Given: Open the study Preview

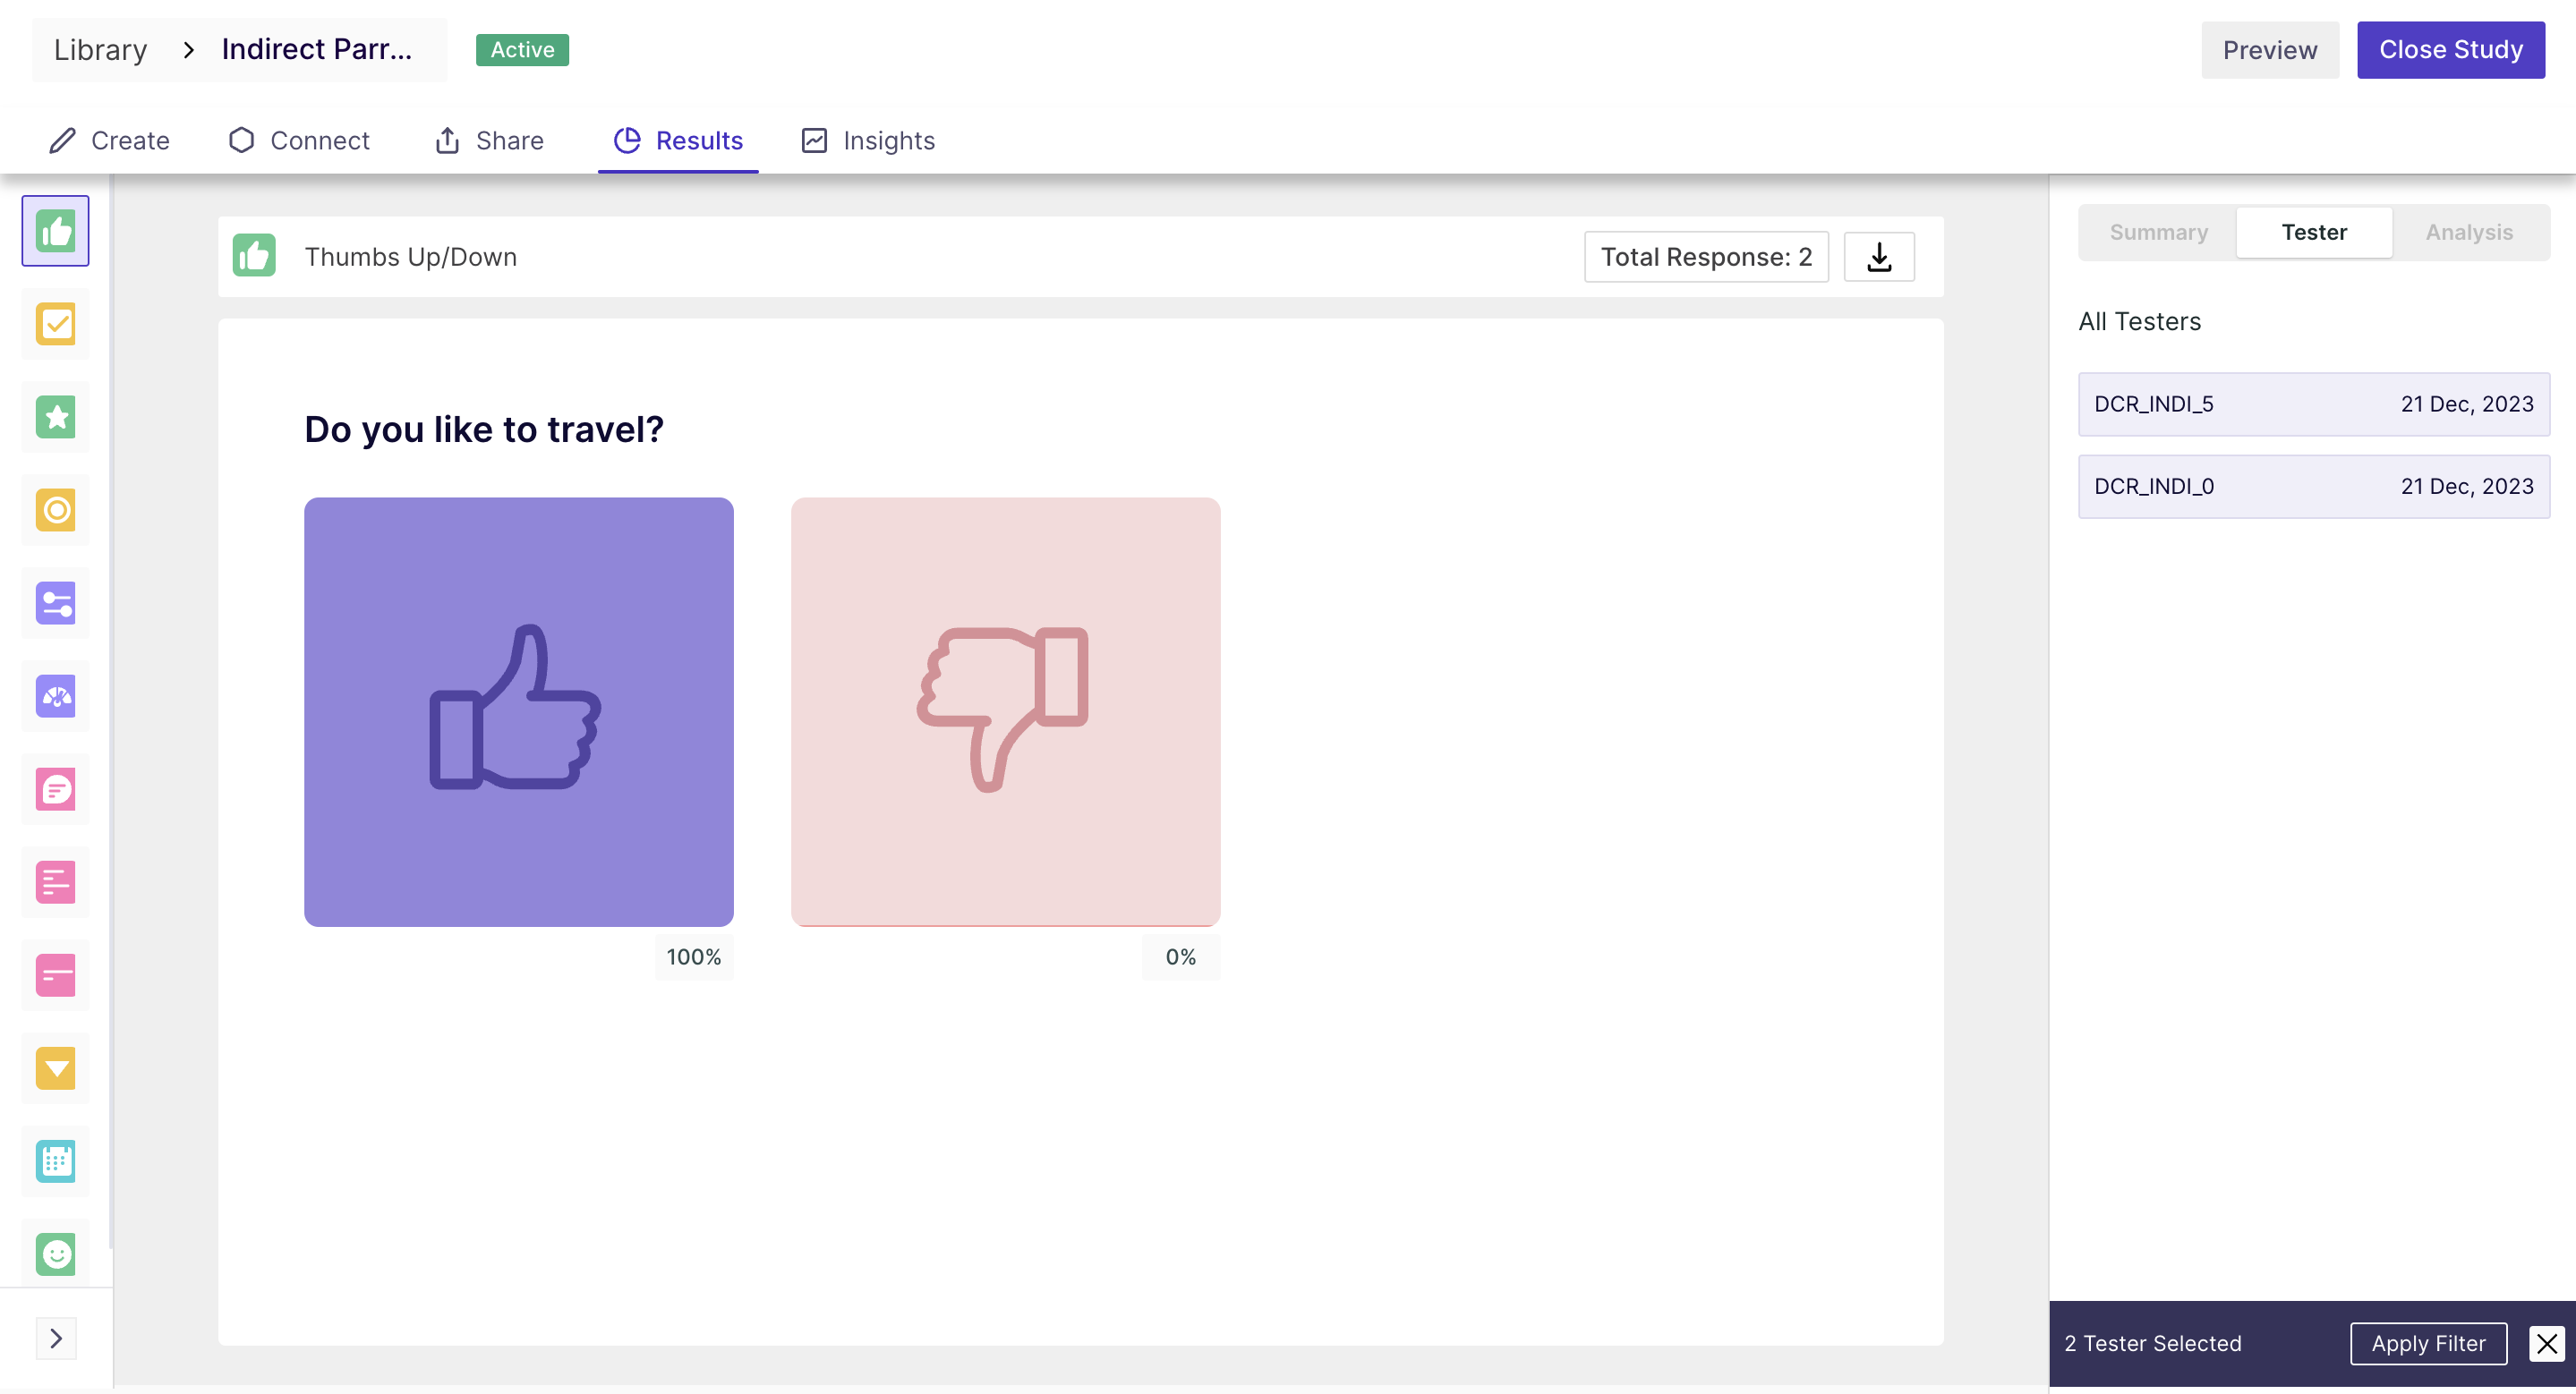Looking at the screenshot, I should click(2270, 50).
